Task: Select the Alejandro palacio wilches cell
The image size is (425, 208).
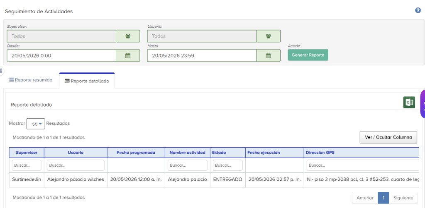Action: 76,179
